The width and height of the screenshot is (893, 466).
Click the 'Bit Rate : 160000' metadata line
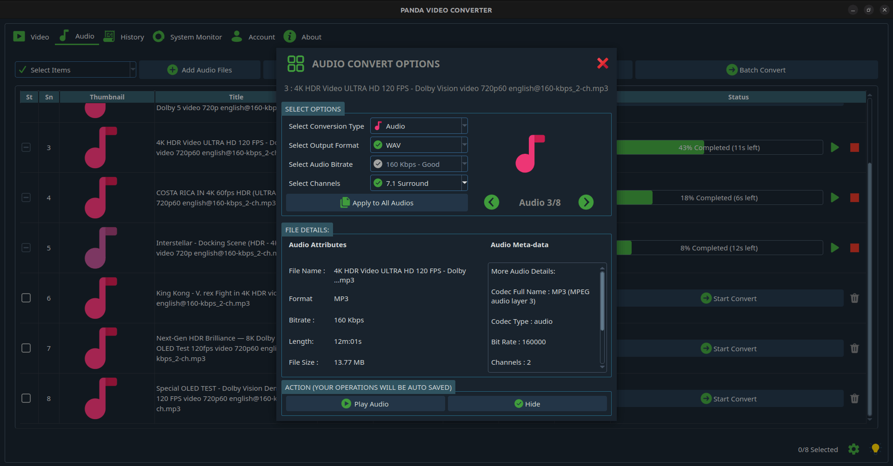[518, 341]
